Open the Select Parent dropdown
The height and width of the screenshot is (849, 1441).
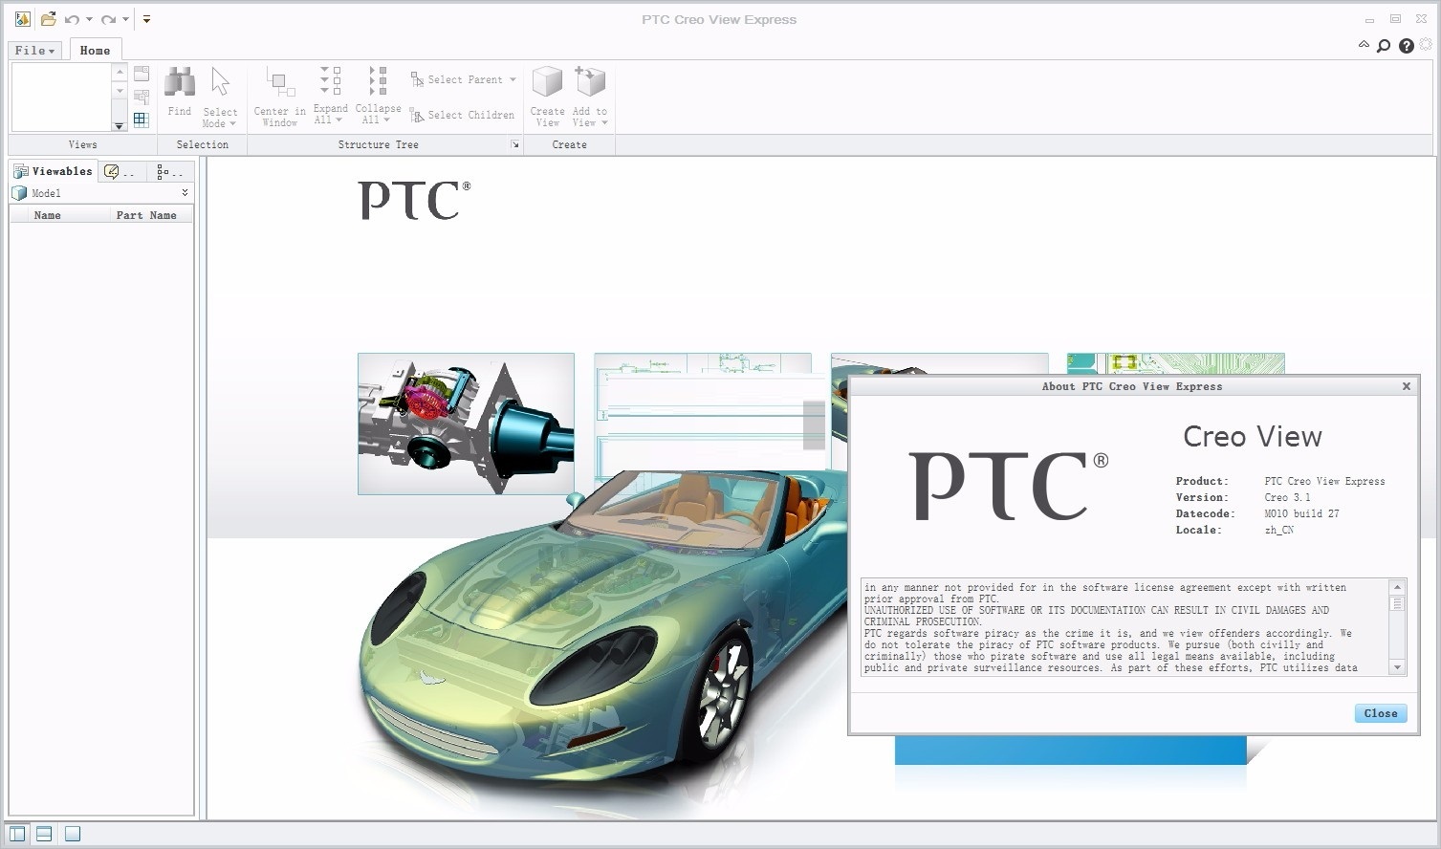point(513,79)
